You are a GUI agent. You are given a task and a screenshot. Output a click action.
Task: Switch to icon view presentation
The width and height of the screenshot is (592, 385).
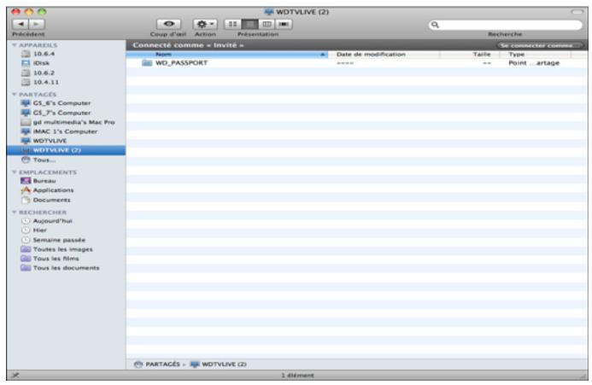pos(232,24)
